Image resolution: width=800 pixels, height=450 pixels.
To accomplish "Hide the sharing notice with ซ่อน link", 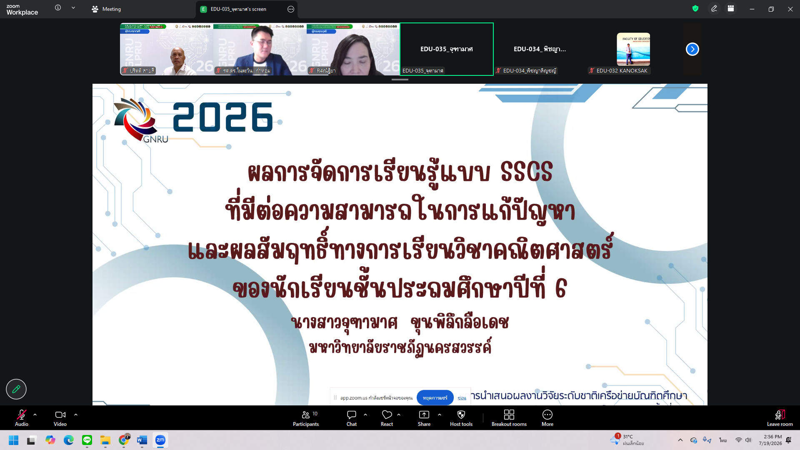I will coord(462,398).
